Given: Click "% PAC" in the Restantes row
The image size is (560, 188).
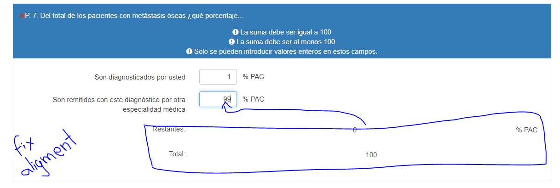Looking at the screenshot, I should click(526, 130).
